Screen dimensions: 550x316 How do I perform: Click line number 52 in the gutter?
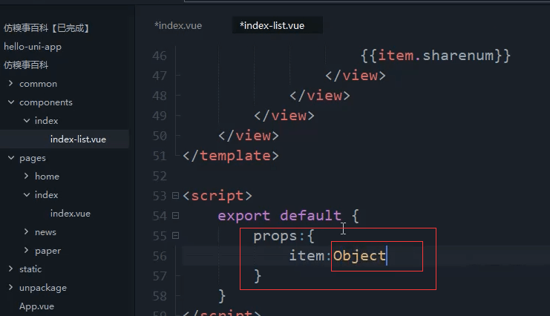coord(160,176)
